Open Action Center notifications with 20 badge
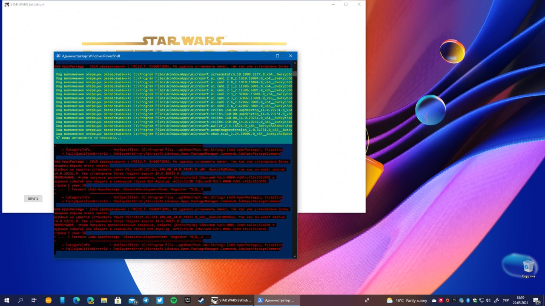Screen dimensions: 545x306 pyautogui.click(x=537, y=300)
